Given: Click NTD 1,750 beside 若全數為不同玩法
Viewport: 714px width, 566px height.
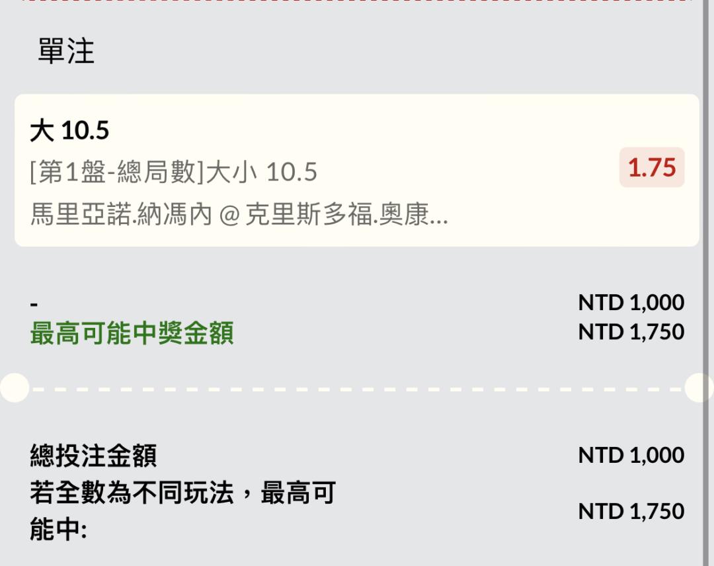Looking at the screenshot, I should 631,511.
